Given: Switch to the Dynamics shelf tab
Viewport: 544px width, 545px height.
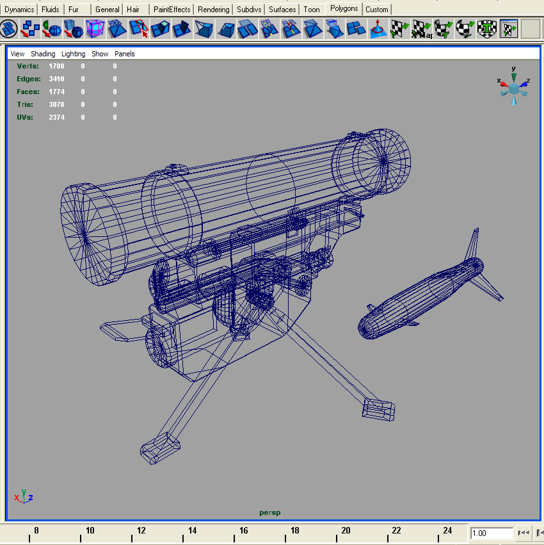Looking at the screenshot, I should (19, 9).
